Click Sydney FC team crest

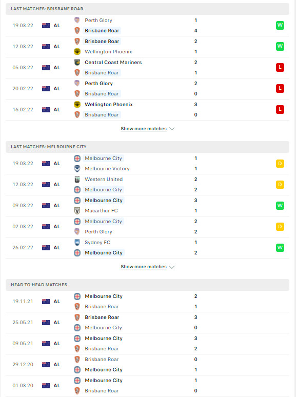point(77,242)
